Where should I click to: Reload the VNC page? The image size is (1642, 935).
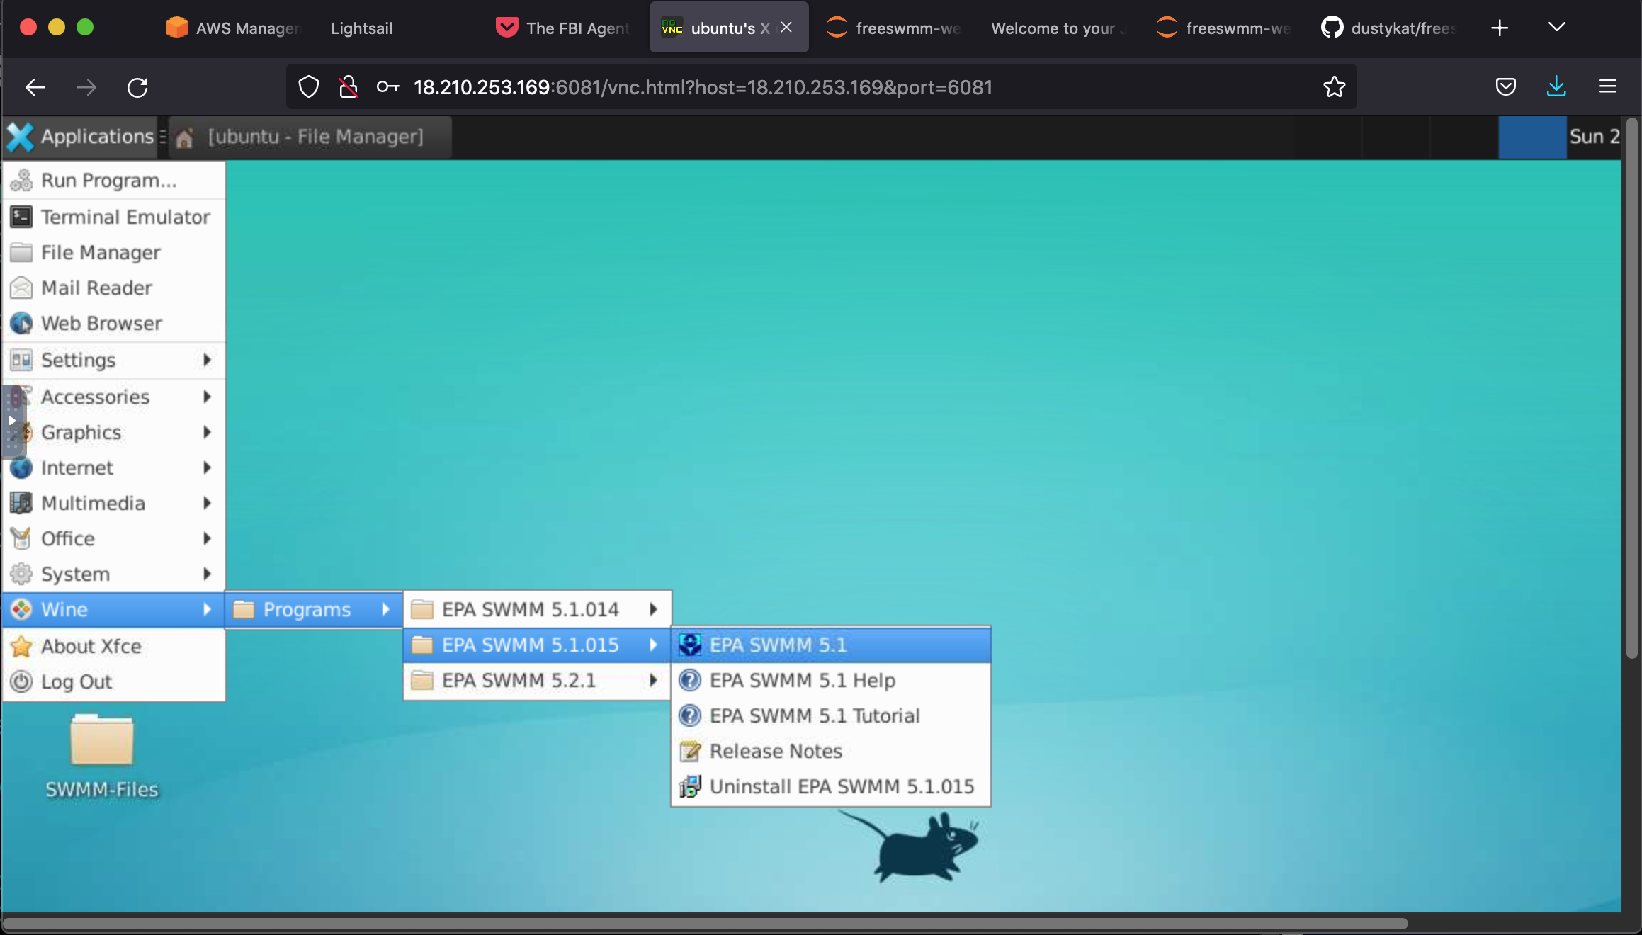point(137,87)
